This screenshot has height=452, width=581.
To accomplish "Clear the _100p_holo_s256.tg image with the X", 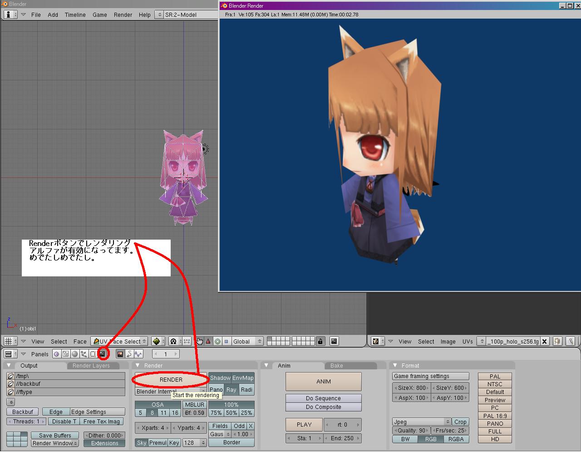I will click(x=544, y=341).
